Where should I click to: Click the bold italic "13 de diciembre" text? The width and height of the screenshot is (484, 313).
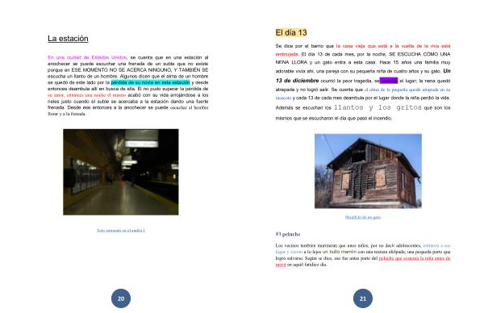point(297,81)
